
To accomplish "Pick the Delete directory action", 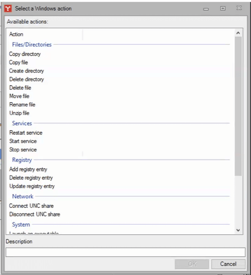I will click(27, 79).
